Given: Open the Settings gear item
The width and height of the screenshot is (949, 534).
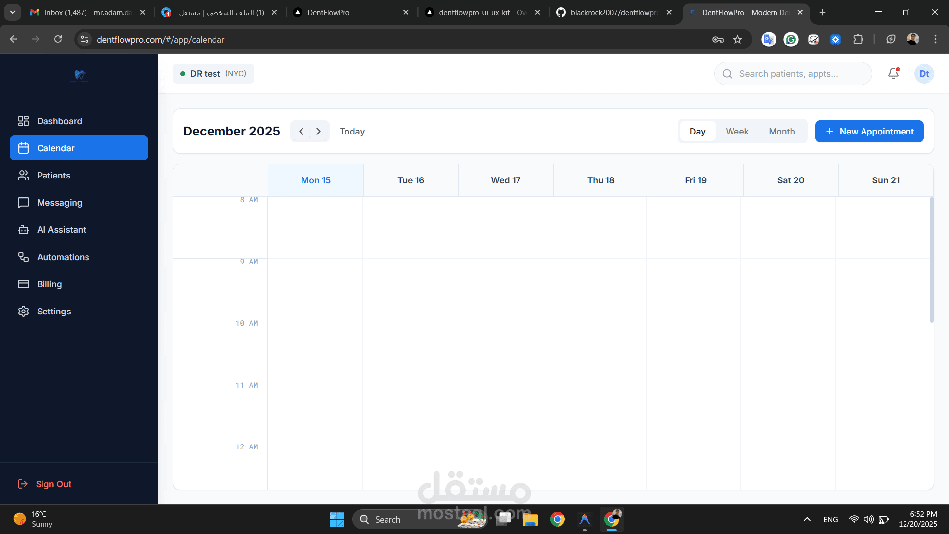Looking at the screenshot, I should coord(53,311).
